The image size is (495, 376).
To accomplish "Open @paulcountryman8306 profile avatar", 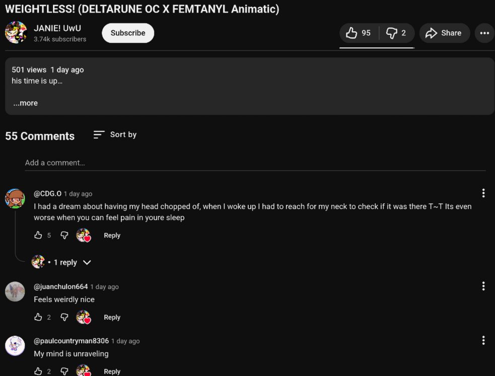I will coord(15,346).
